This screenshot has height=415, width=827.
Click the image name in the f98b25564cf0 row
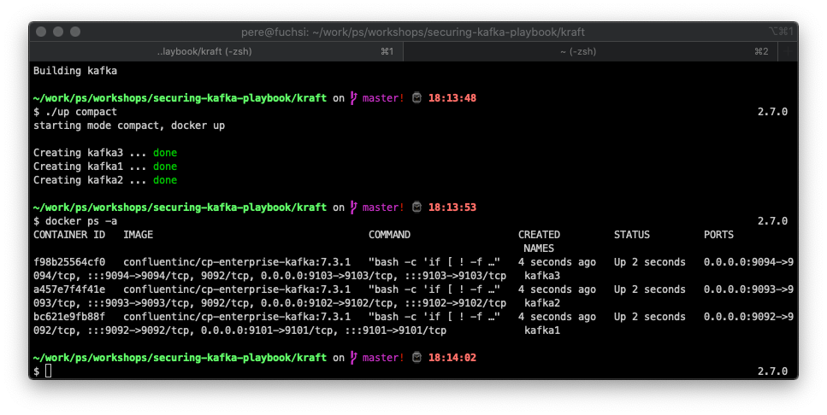[237, 262]
